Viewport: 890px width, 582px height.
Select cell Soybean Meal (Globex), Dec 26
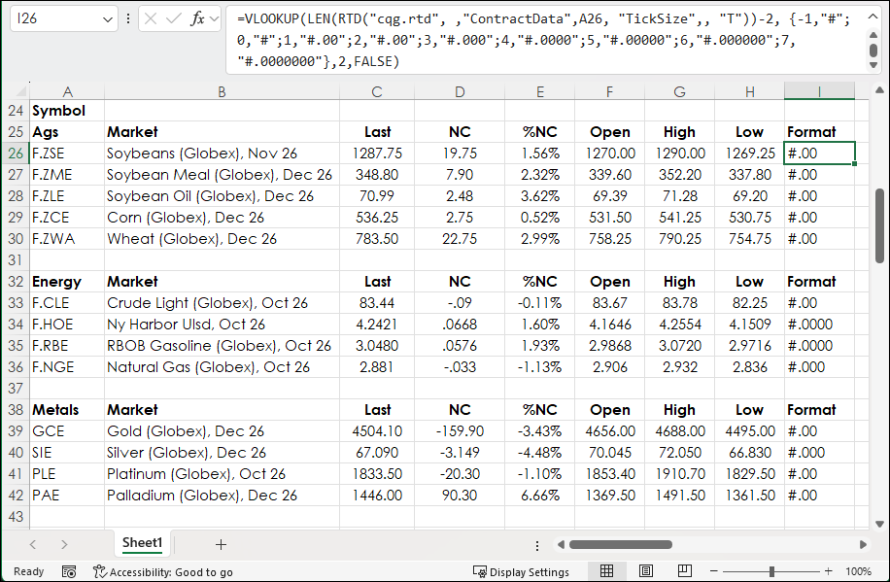(222, 175)
